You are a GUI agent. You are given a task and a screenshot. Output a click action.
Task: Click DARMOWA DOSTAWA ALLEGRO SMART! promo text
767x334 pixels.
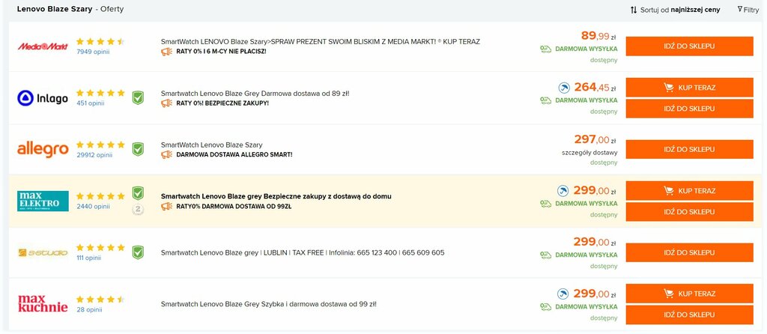pyautogui.click(x=234, y=154)
